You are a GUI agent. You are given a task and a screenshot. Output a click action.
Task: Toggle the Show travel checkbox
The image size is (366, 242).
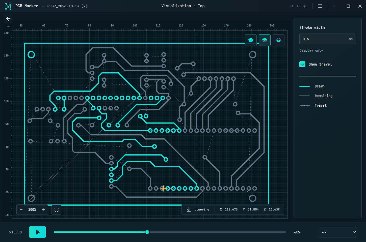point(302,64)
